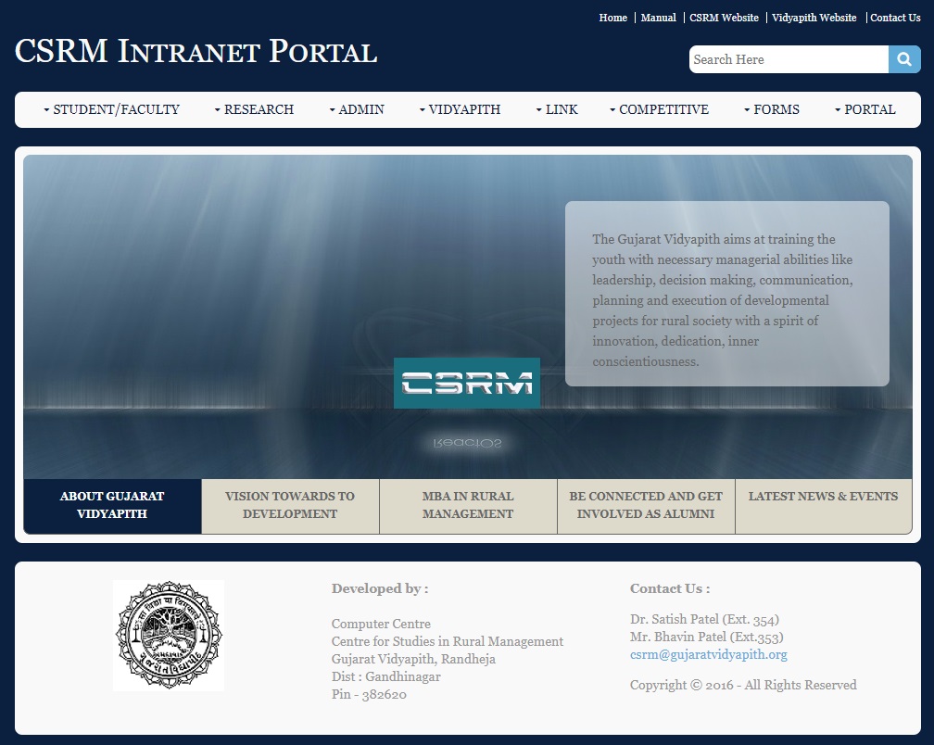934x745 pixels.
Task: Click 'Computer Centre' footer text
Action: point(381,625)
